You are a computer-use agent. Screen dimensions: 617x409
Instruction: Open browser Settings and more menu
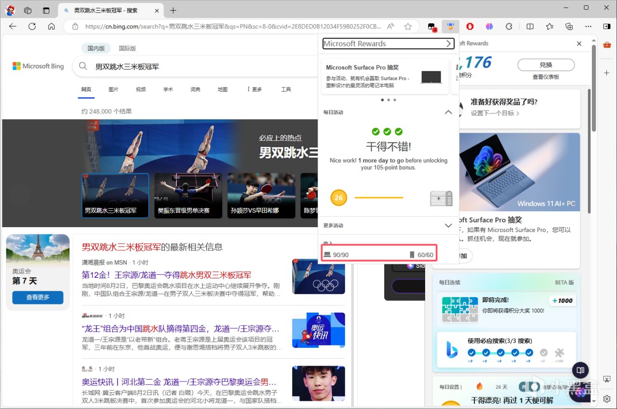(589, 27)
